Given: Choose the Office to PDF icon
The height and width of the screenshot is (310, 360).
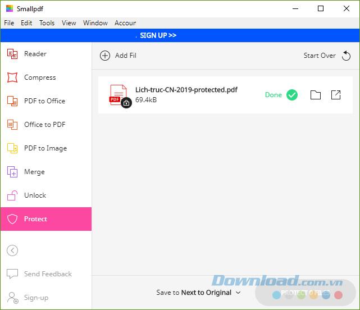Looking at the screenshot, I should pyautogui.click(x=12, y=125).
